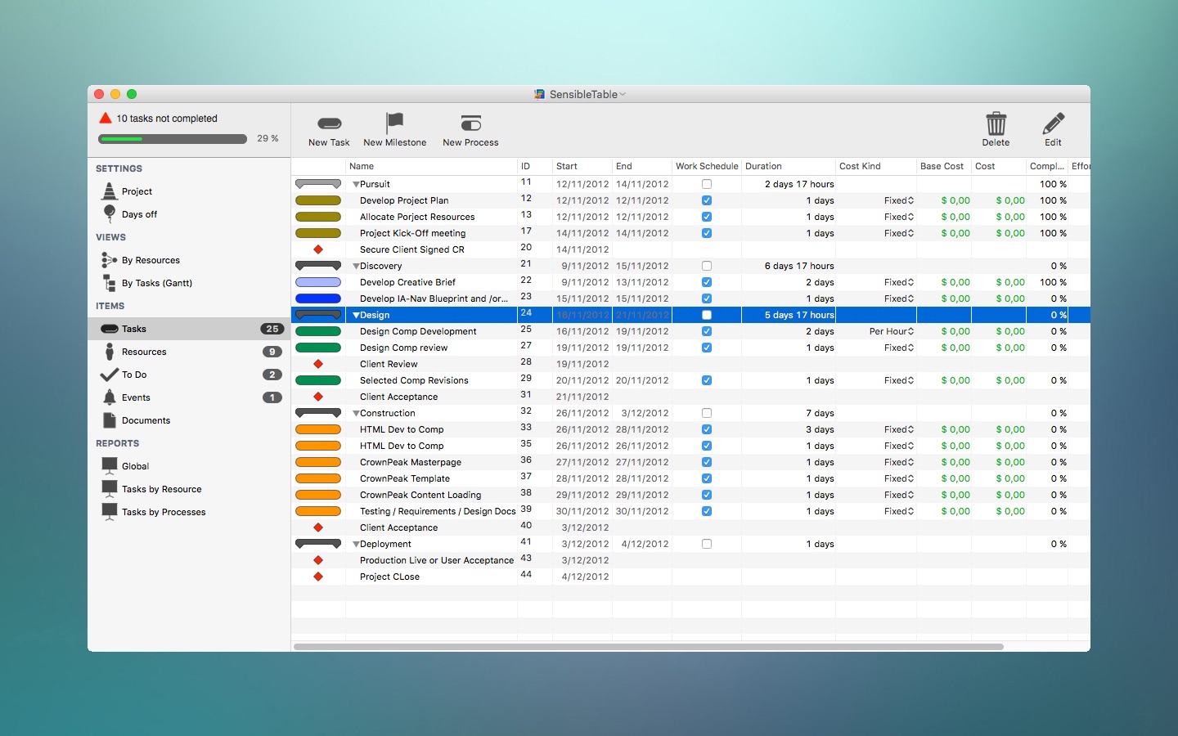The width and height of the screenshot is (1178, 736).
Task: Select Resources in Items list
Action: coord(189,352)
